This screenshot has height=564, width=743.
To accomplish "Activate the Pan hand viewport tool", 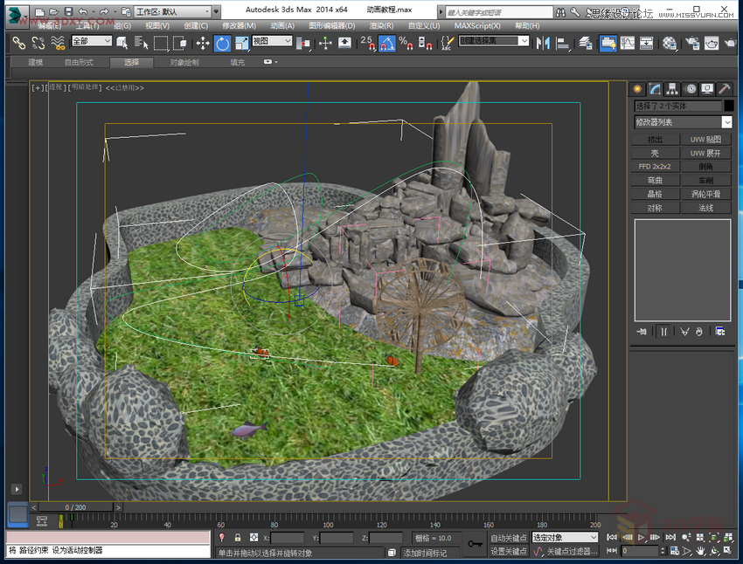I will tap(699, 551).
